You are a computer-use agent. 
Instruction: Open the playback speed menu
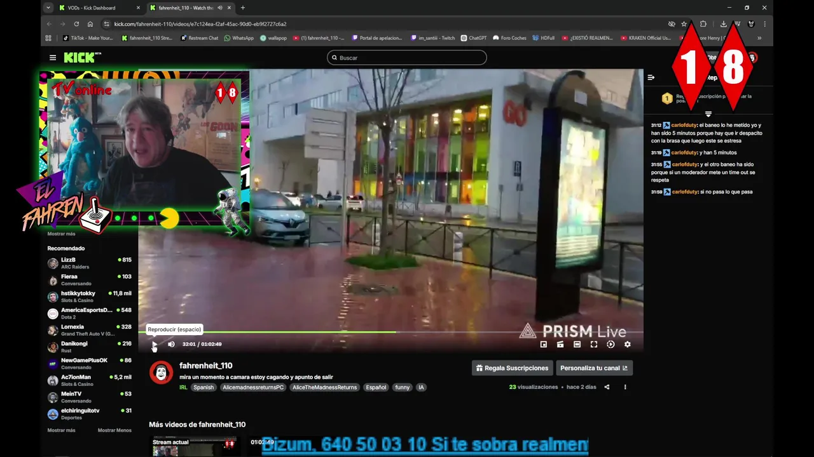pyautogui.click(x=610, y=345)
